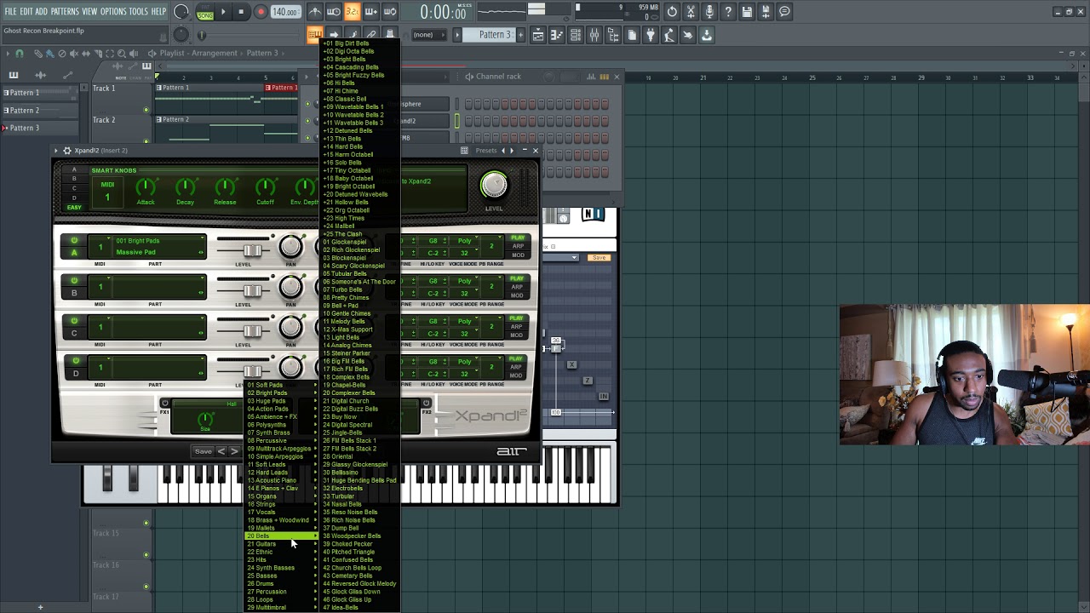The height and width of the screenshot is (613, 1090).
Task: Open the Channel rack view icon
Action: tap(576, 35)
